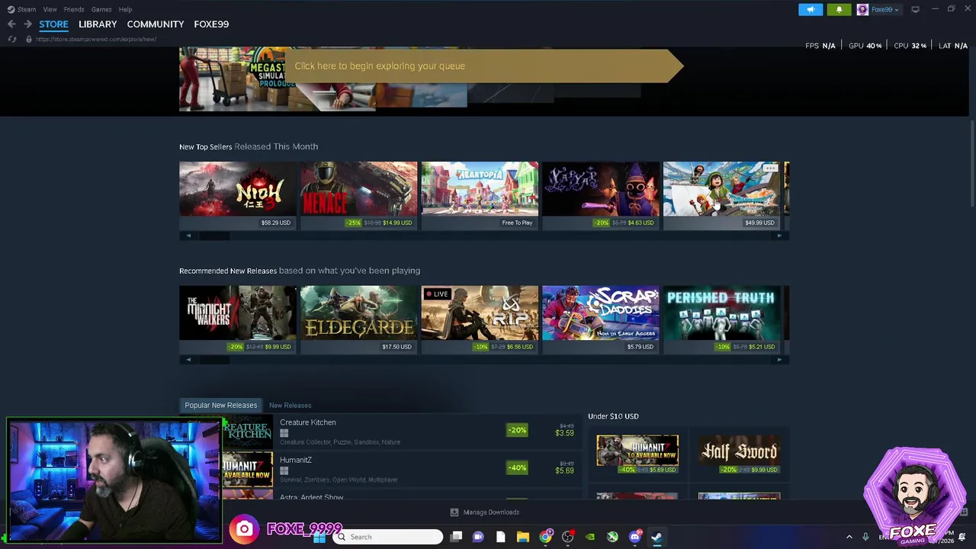Select the Popular New Releases tab
976x549 pixels.
[221, 405]
